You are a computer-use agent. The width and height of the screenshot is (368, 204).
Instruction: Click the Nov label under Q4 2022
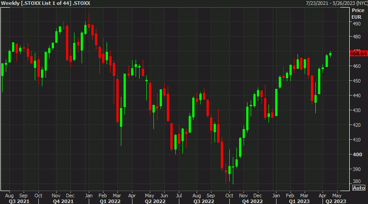coord(244,196)
